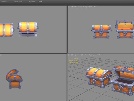The width and height of the screenshot is (134, 101).
Task: Click the Verts count statistic text
Action: tap(73, 62)
